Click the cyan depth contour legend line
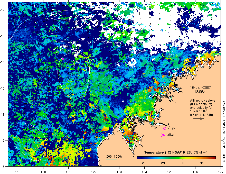This screenshot has width=226, height=174. click(x=111, y=159)
